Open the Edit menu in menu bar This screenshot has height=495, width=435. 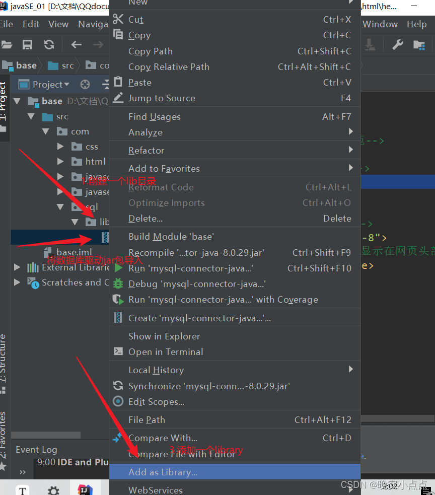pyautogui.click(x=31, y=24)
